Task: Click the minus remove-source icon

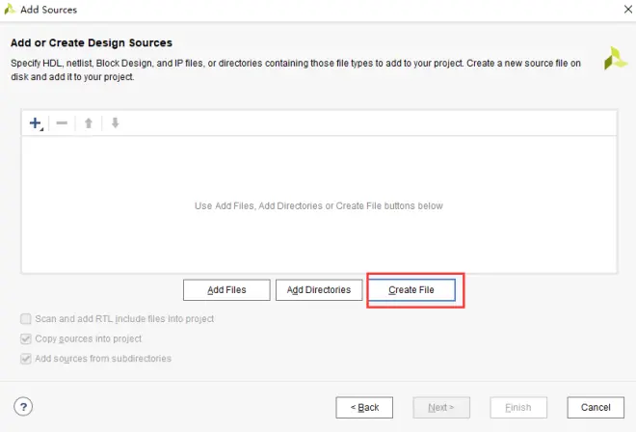Action: click(62, 123)
